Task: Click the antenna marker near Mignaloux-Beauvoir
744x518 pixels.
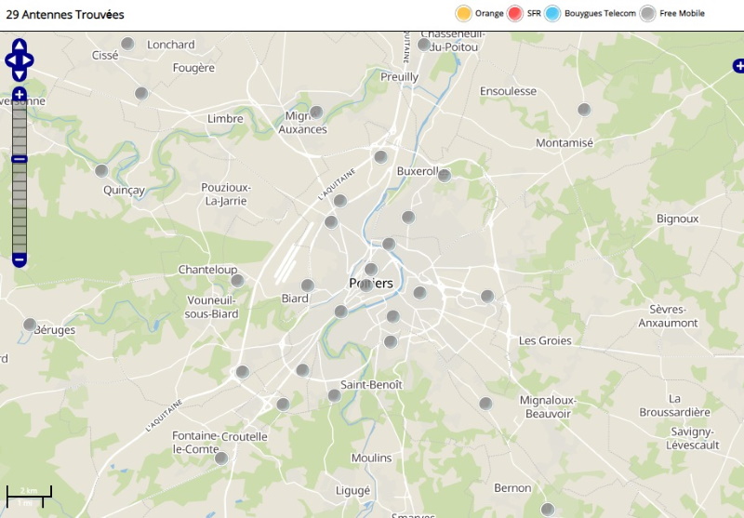Action: 485,403
